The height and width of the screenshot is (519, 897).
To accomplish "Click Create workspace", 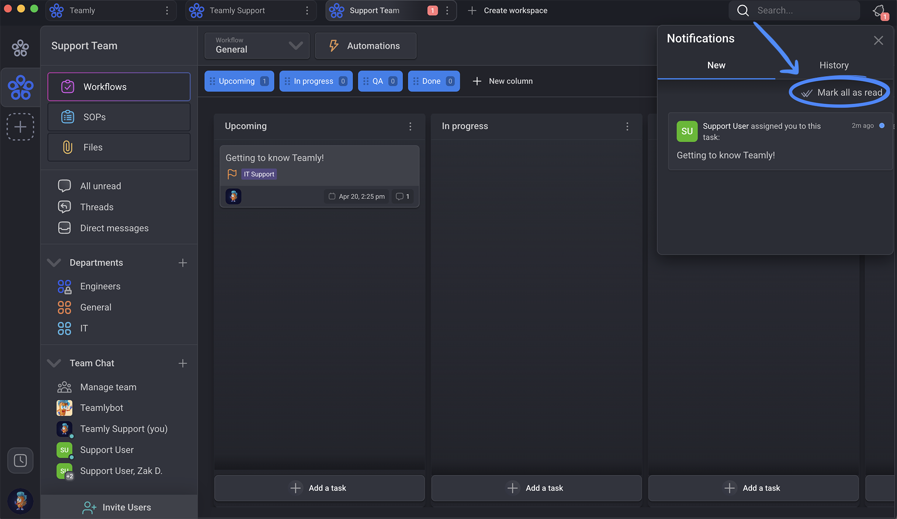I will (508, 10).
